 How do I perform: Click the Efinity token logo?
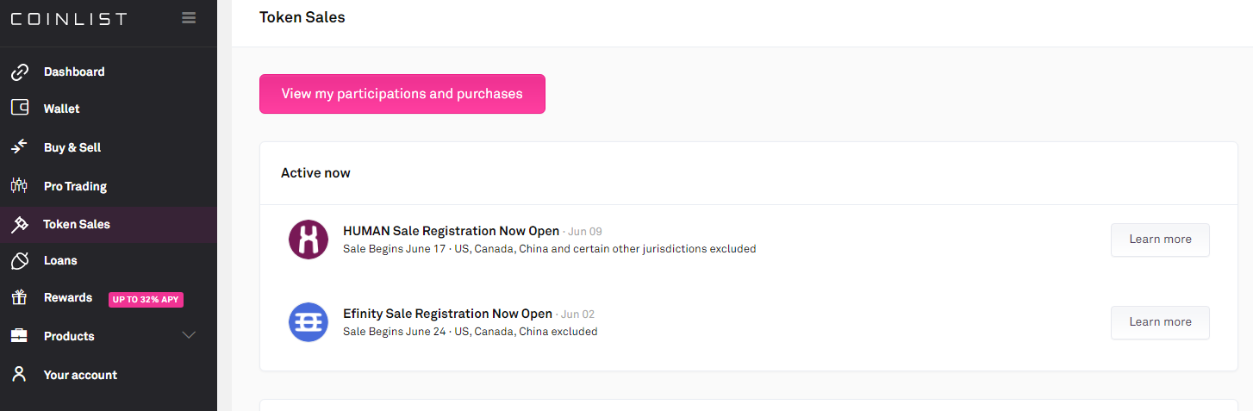(309, 322)
